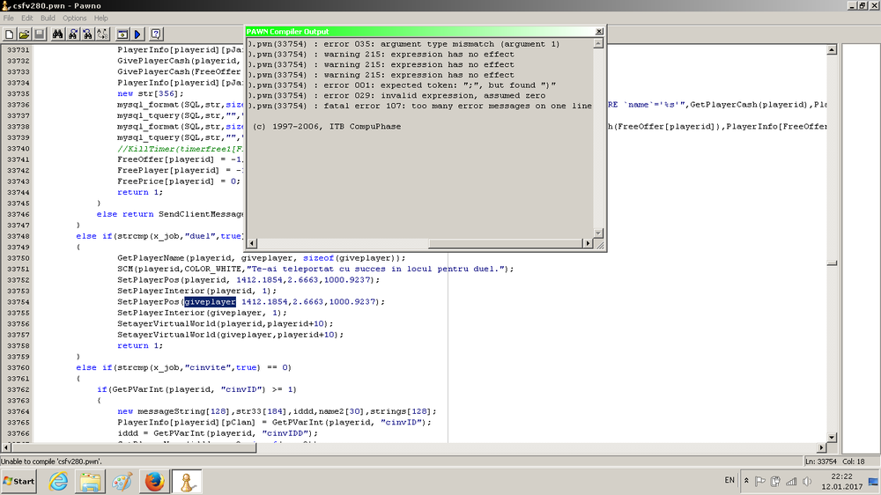Image resolution: width=881 pixels, height=495 pixels.
Task: Click the 'invalid expression' error 029 line
Action: pyautogui.click(x=396, y=95)
